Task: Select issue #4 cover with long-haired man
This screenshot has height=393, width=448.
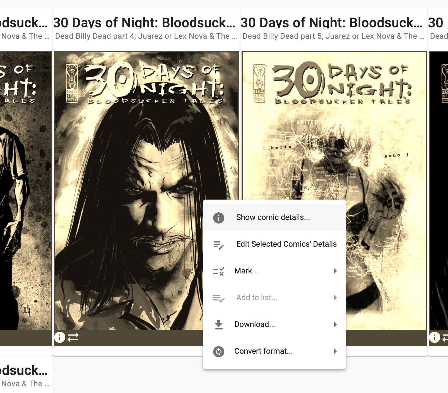Action: point(128,190)
